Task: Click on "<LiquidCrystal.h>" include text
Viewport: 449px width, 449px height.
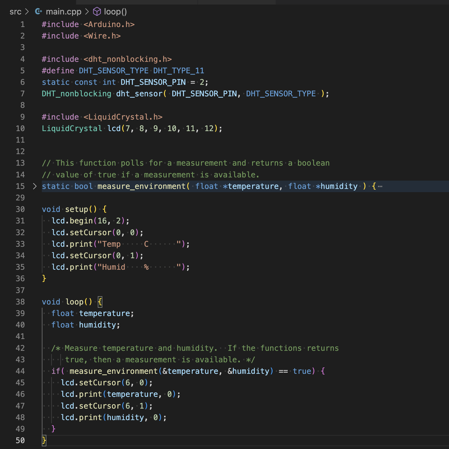Action: click(123, 117)
